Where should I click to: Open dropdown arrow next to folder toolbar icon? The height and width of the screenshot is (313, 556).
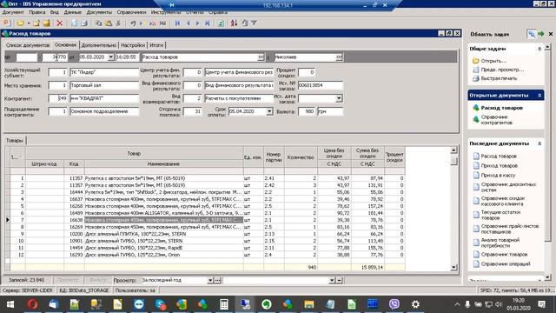point(29,23)
